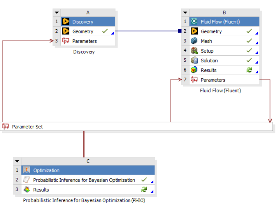279x207 pixels.
Task: Click the Fluent Solution cell icon
Action: pos(194,61)
